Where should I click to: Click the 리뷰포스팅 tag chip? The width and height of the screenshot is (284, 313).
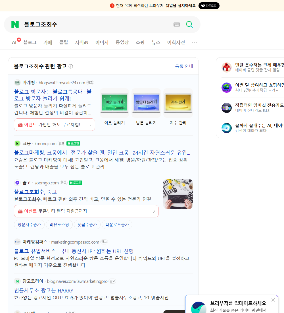(59, 225)
